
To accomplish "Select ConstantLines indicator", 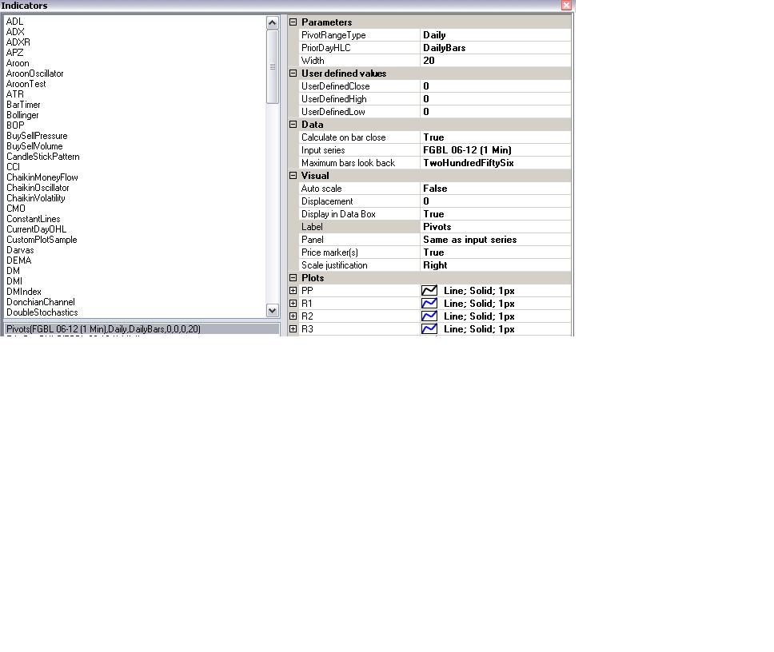I will point(34,219).
